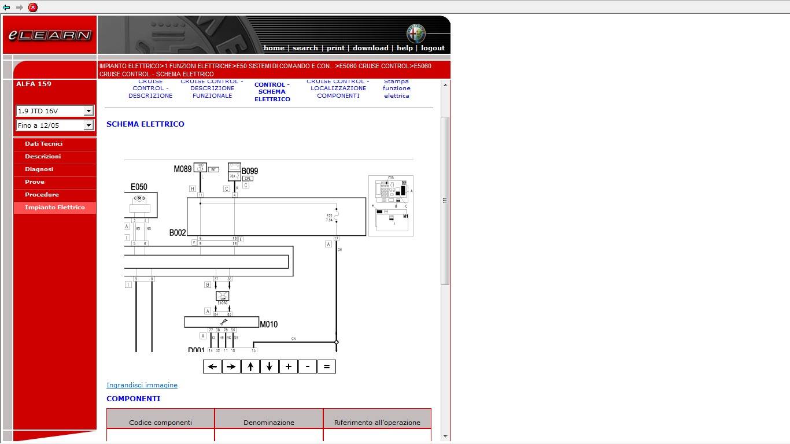Screen dimensions: 790x444
Task: Click print in the top menu
Action: click(335, 48)
